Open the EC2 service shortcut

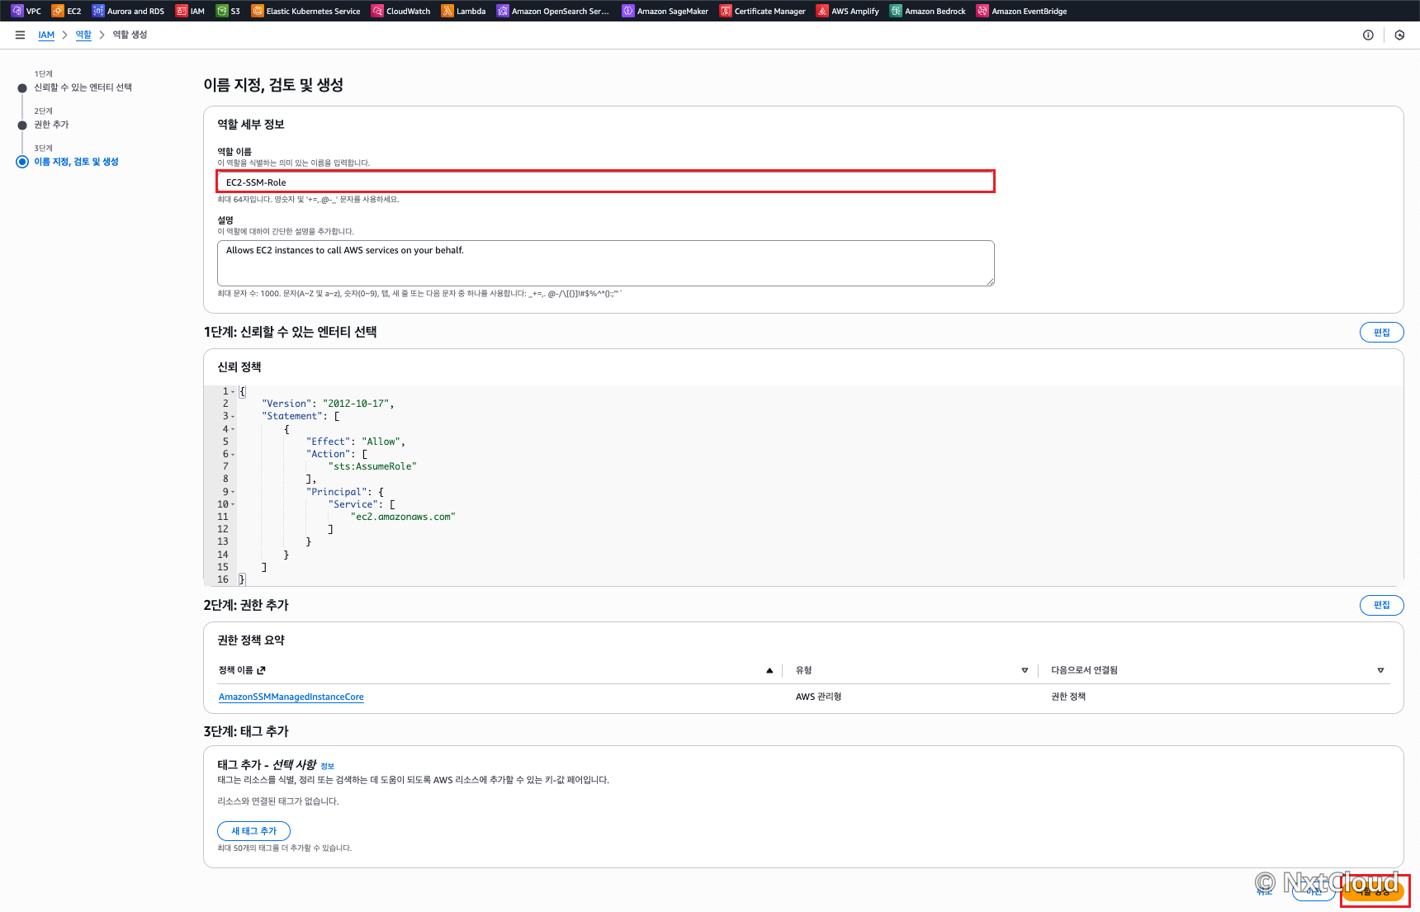[x=67, y=11]
